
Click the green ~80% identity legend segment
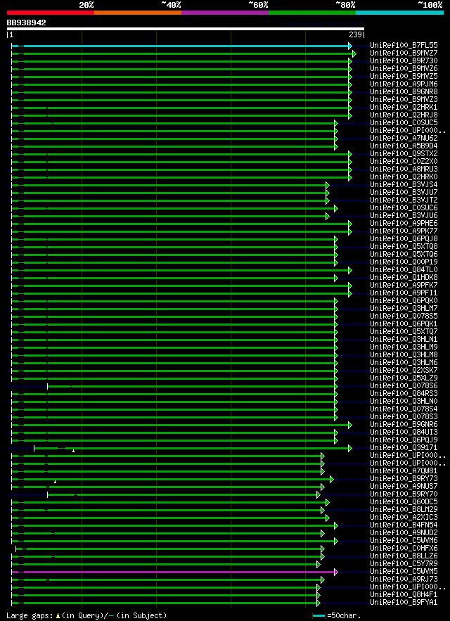[x=312, y=13]
